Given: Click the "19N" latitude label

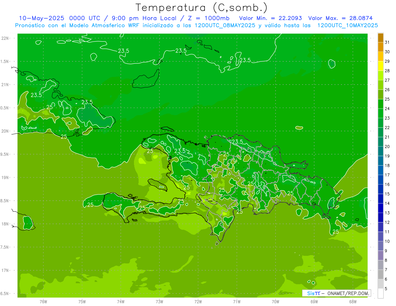Looking at the screenshot, I should click(6, 178).
